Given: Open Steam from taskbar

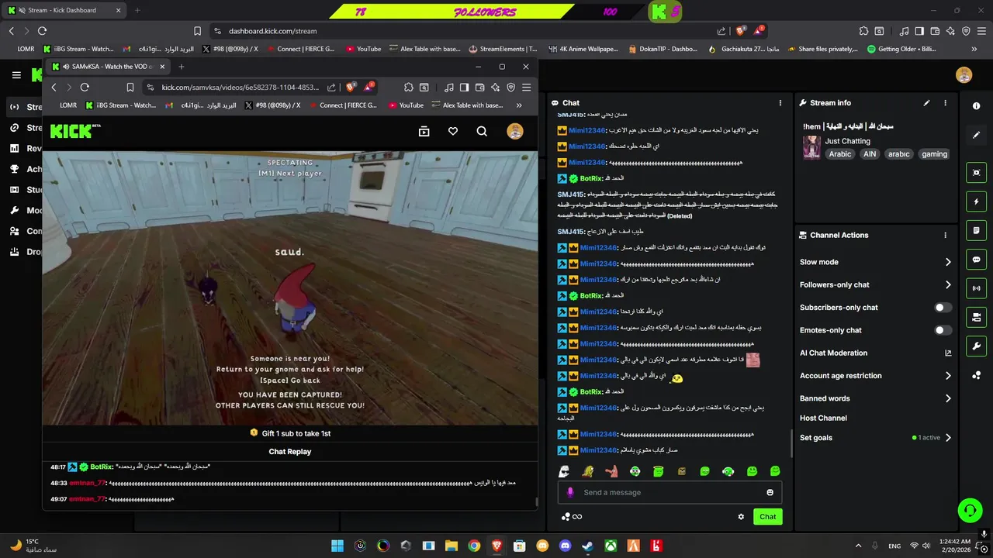Looking at the screenshot, I should click(587, 546).
